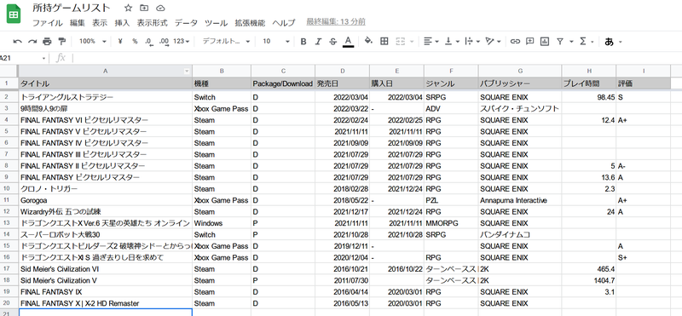Viewport: 682px width, 316px height.
Task: Open the ツール menu
Action: tap(217, 23)
